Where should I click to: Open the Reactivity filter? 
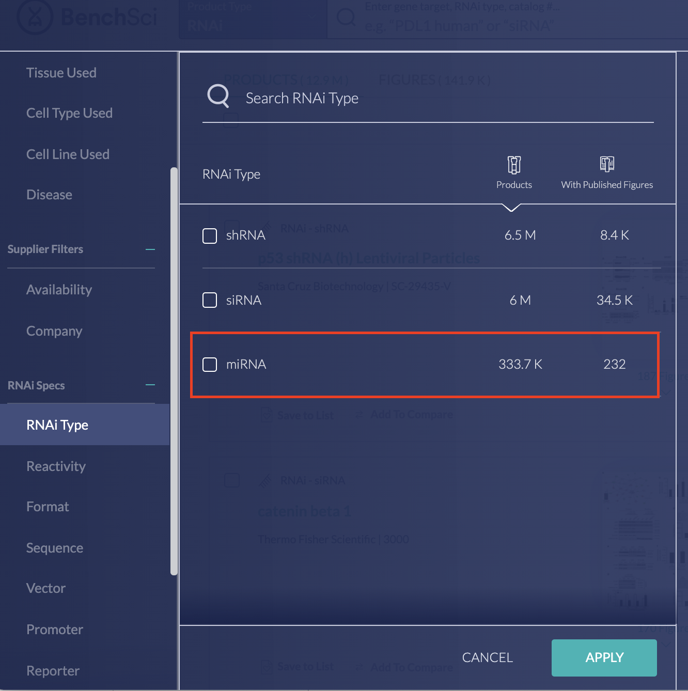(x=56, y=466)
